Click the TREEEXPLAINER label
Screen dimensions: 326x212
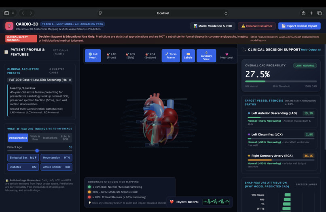pyautogui.click(x=307, y=184)
